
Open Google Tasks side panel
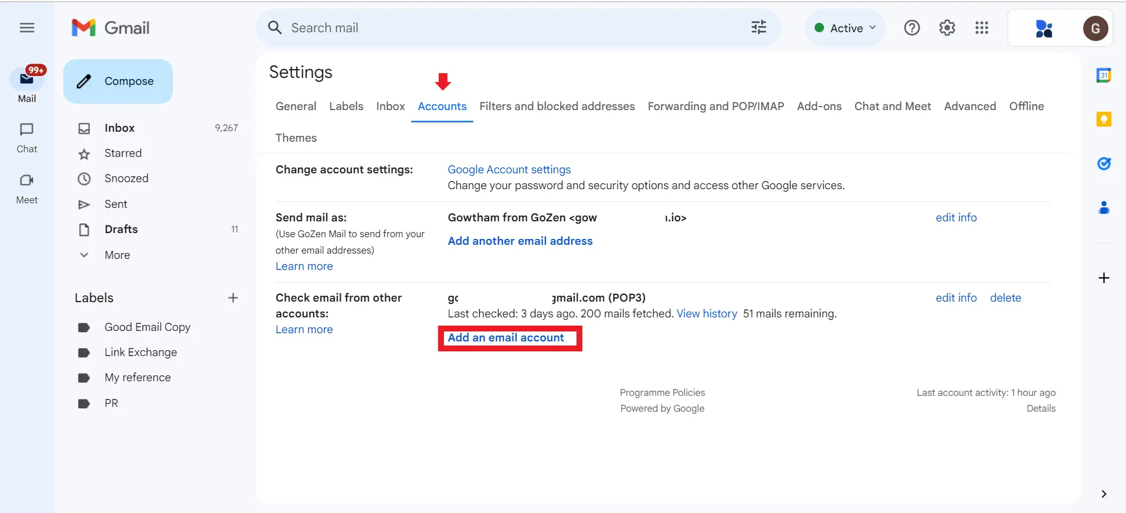pyautogui.click(x=1104, y=163)
